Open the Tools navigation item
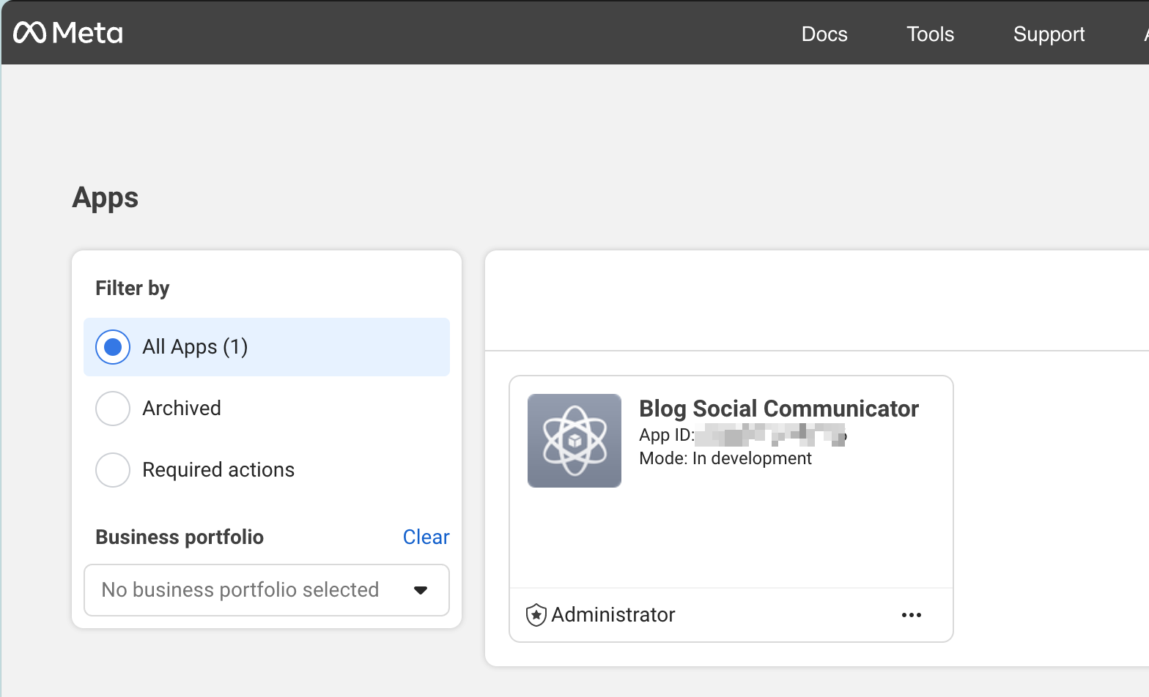 pos(930,34)
